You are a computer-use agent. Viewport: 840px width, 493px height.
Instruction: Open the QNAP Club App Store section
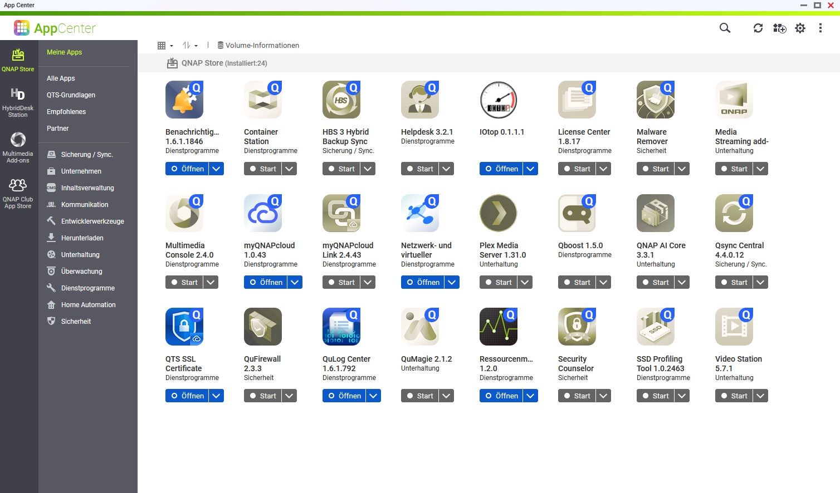[x=18, y=194]
